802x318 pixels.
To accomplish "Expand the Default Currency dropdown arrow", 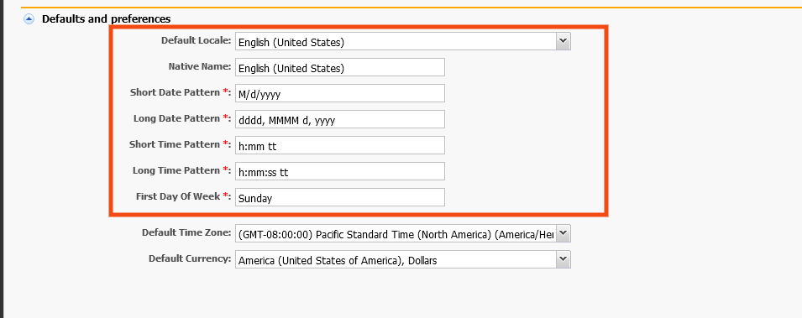I will [x=563, y=259].
